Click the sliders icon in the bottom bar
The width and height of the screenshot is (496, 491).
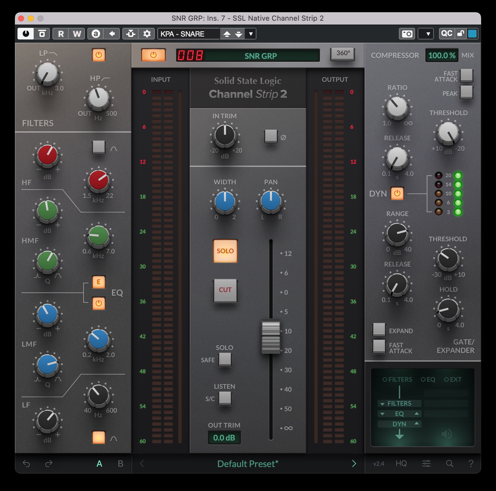pos(427,464)
